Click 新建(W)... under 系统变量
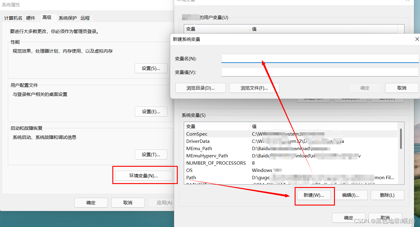 coord(314,195)
